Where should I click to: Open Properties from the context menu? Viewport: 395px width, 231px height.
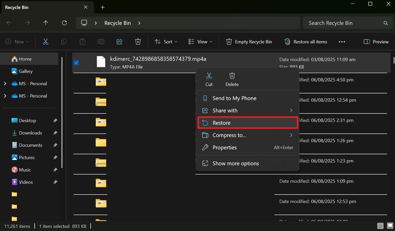click(x=248, y=147)
